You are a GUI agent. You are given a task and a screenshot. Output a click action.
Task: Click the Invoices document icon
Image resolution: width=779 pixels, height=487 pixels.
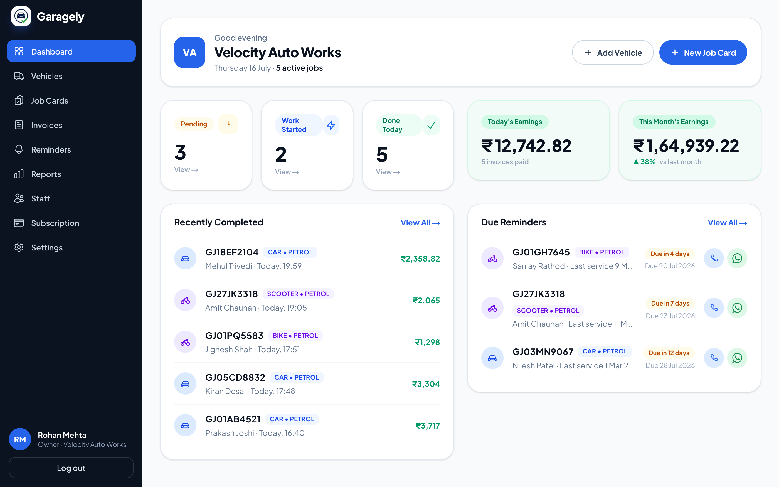pyautogui.click(x=19, y=125)
